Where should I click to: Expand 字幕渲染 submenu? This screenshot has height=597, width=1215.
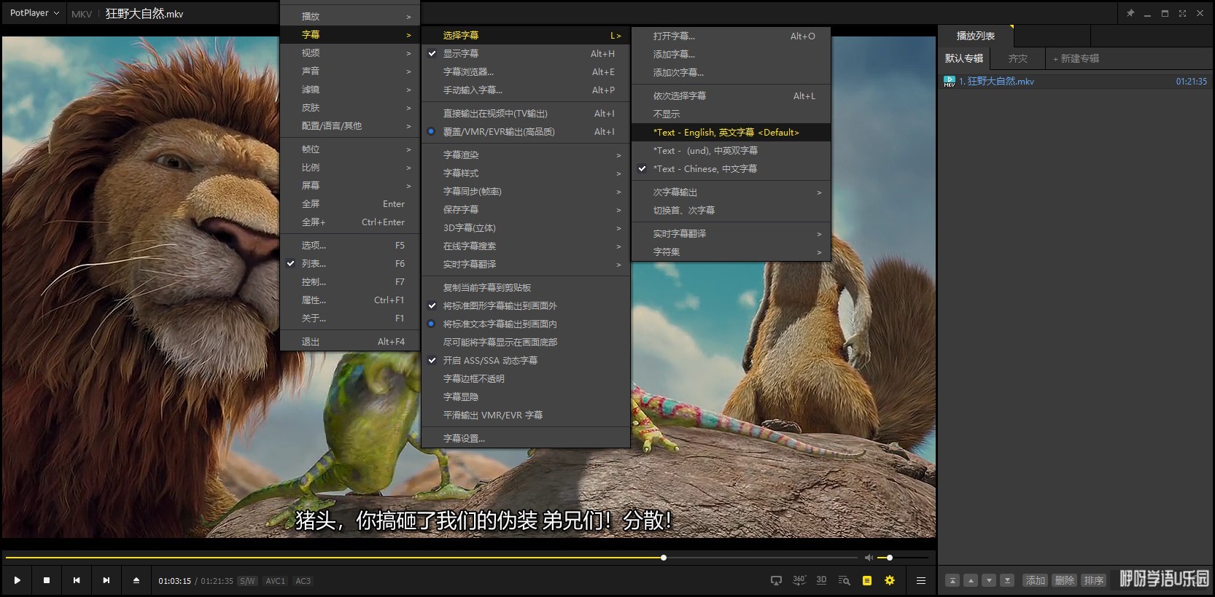[525, 155]
